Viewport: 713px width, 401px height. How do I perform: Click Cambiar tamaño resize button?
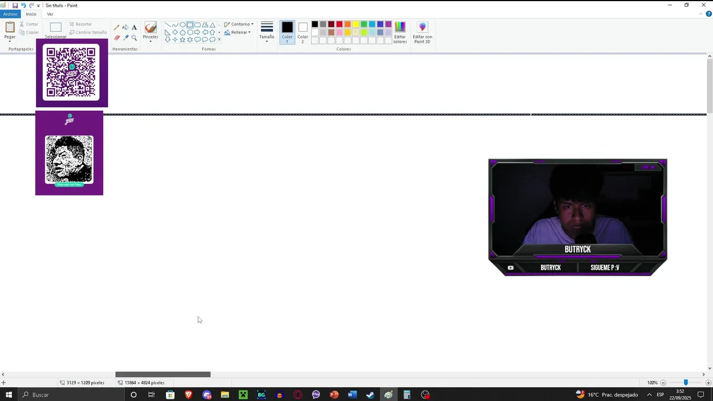(88, 32)
